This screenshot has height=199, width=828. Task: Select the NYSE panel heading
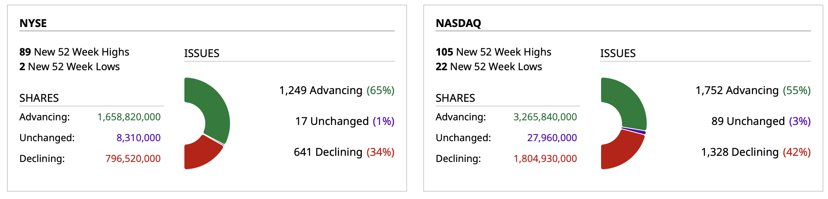(x=33, y=23)
